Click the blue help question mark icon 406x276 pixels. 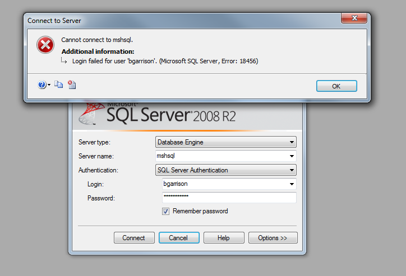point(42,85)
